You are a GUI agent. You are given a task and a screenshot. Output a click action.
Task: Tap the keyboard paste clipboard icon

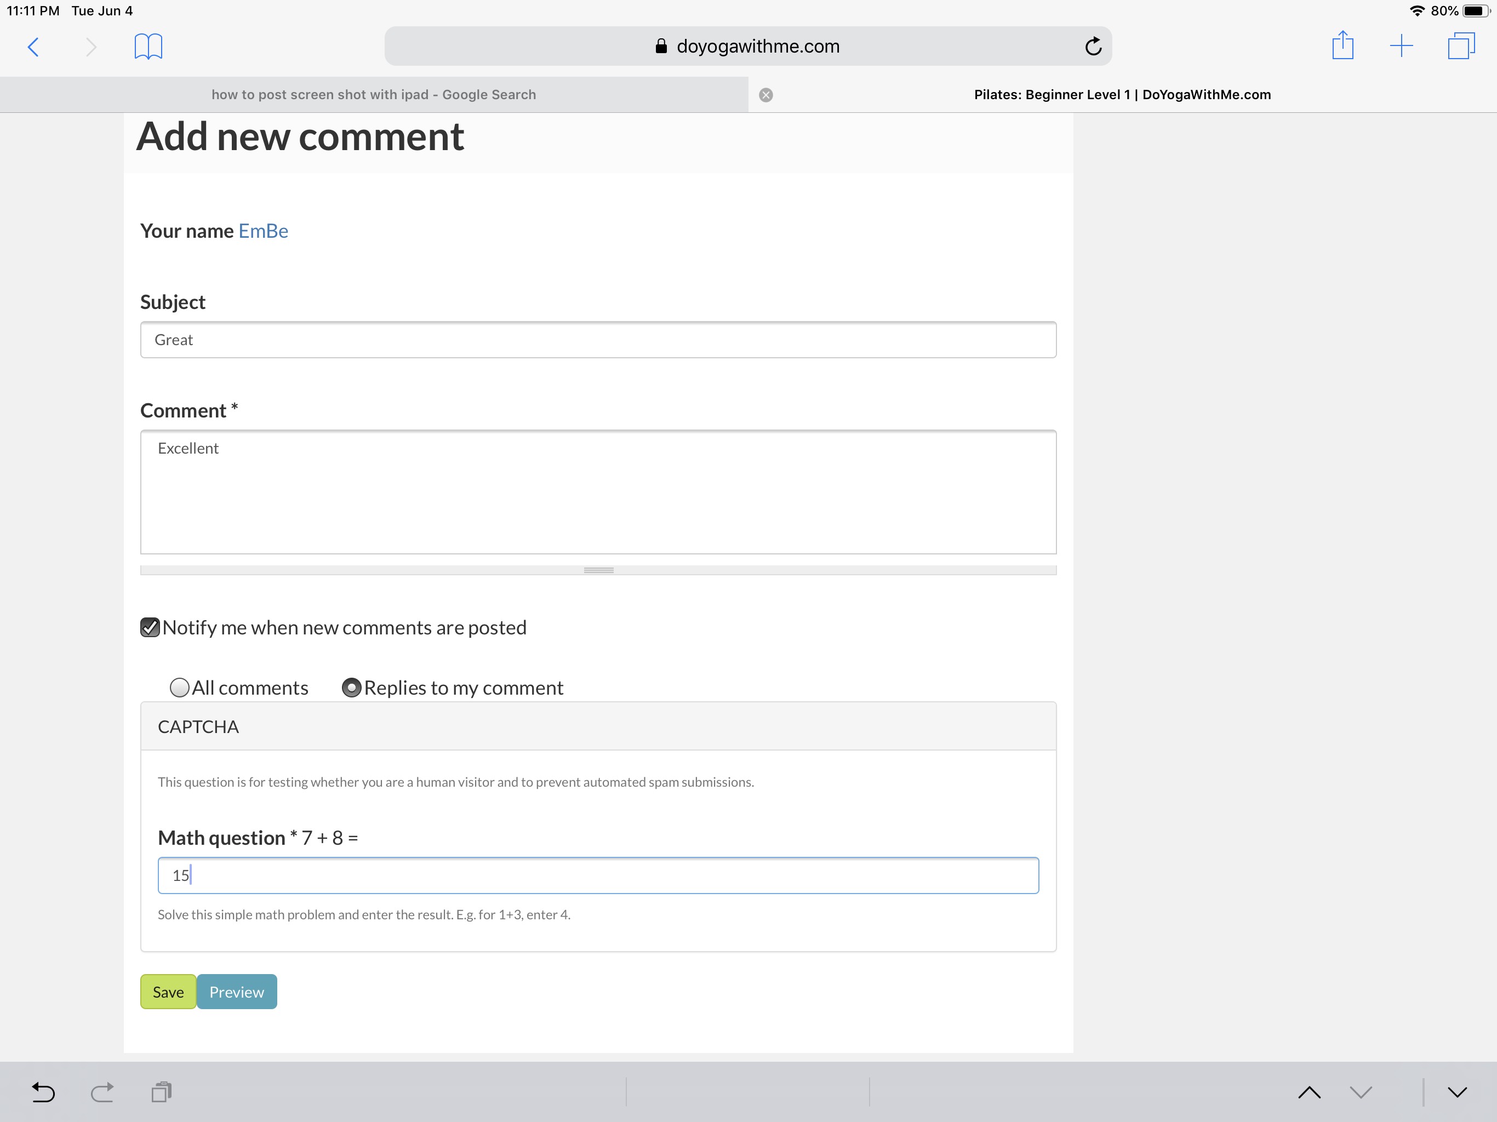(x=161, y=1091)
